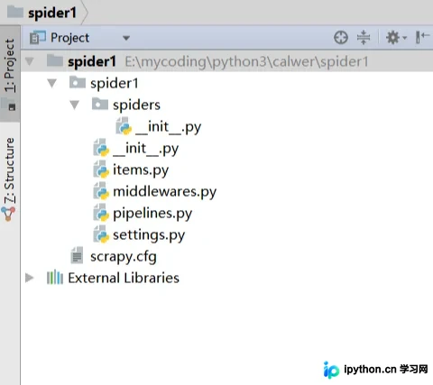Select the pipelines.py file
The image size is (433, 385).
[x=152, y=214]
